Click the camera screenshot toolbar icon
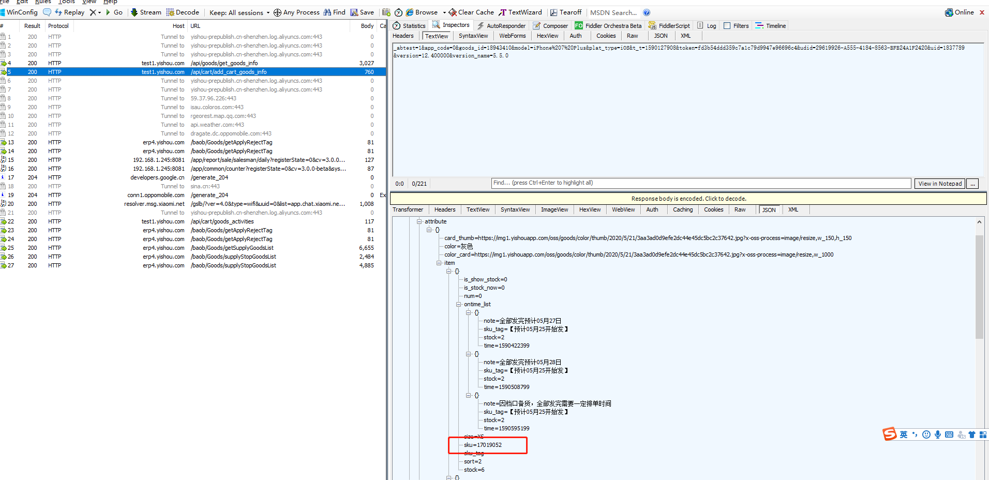The width and height of the screenshot is (989, 480). (386, 12)
